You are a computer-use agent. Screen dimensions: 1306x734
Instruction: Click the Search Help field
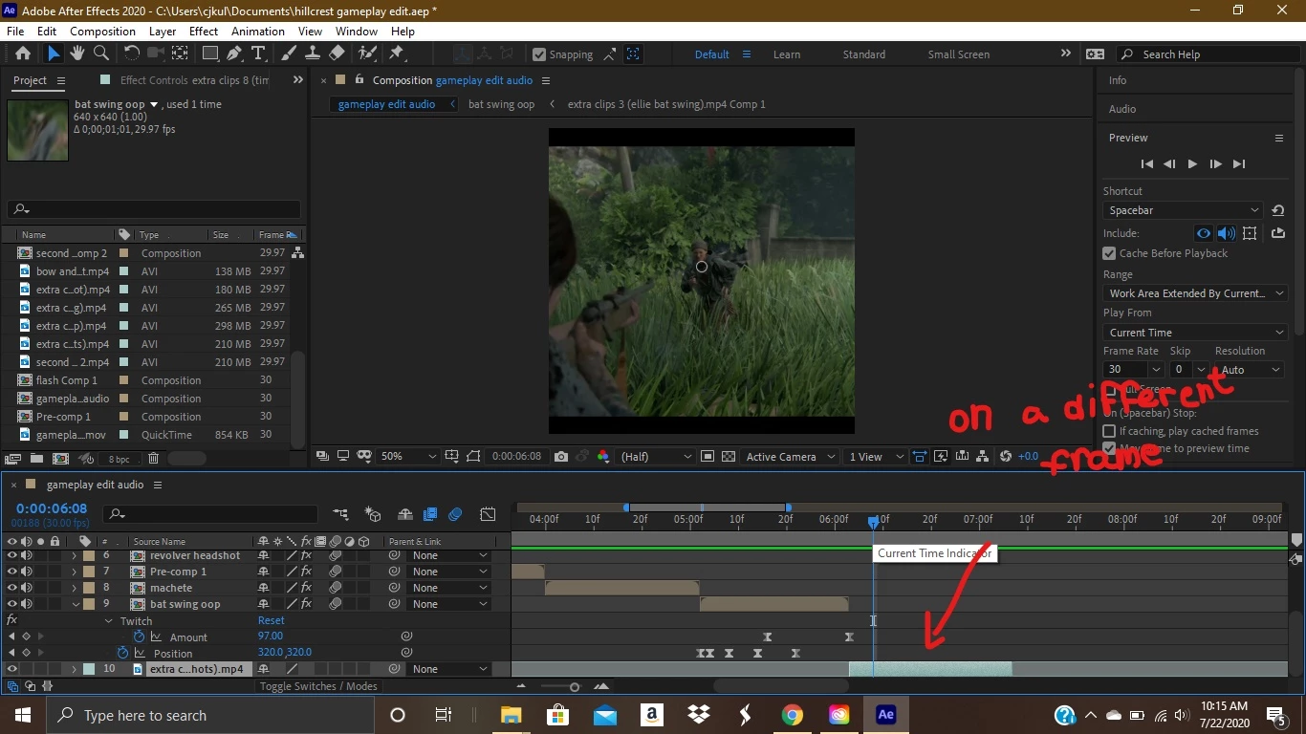click(1210, 54)
